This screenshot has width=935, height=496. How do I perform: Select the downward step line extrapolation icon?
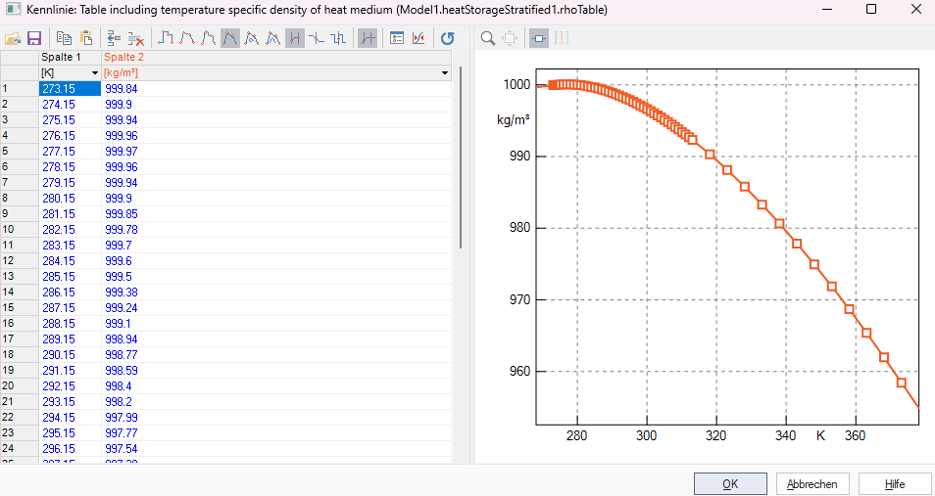[x=317, y=39]
